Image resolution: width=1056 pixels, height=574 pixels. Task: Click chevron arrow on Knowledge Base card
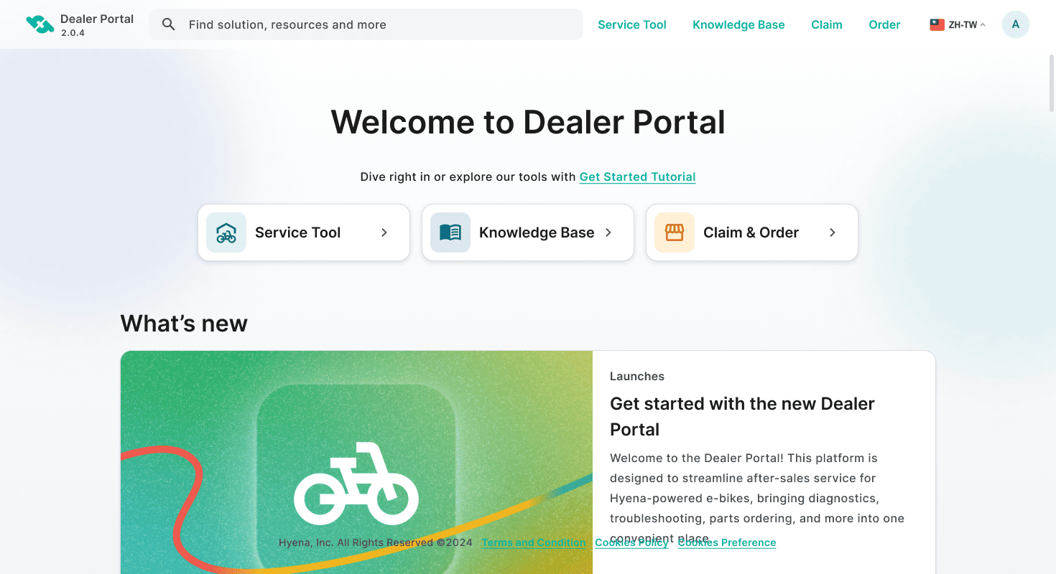click(608, 232)
